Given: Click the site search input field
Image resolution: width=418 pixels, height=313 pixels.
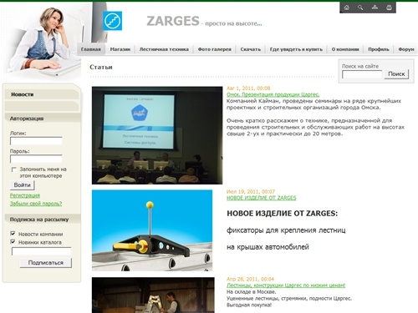Looking at the screenshot, I should point(362,74).
